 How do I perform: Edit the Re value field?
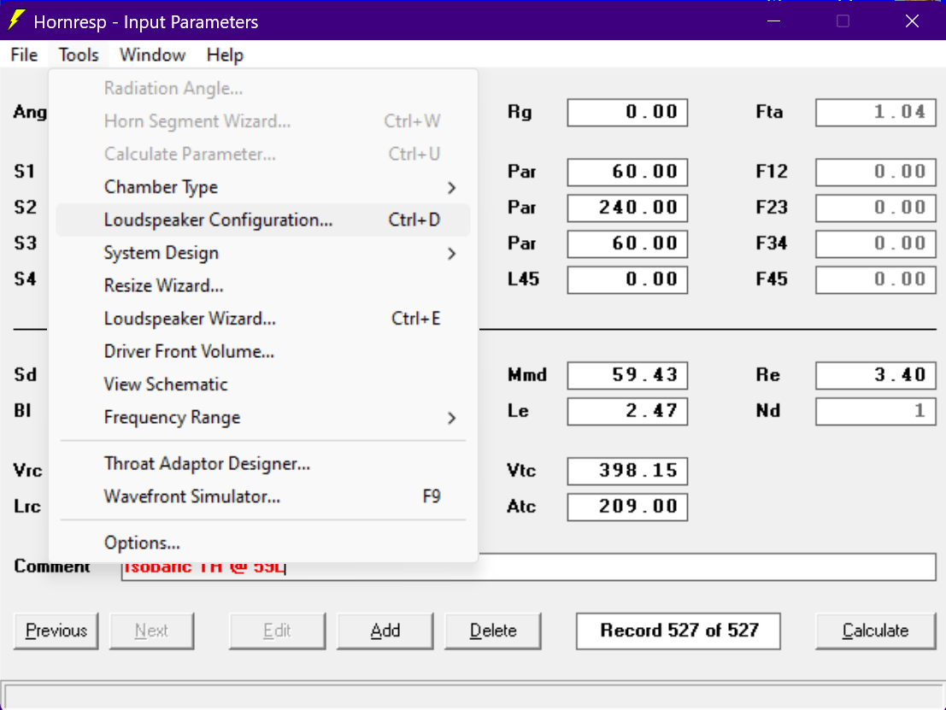point(875,375)
